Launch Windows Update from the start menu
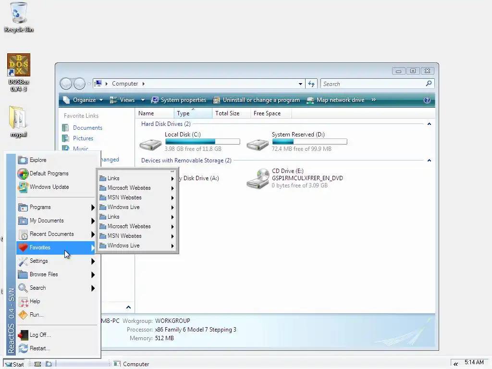This screenshot has height=369, width=492. 56,187
